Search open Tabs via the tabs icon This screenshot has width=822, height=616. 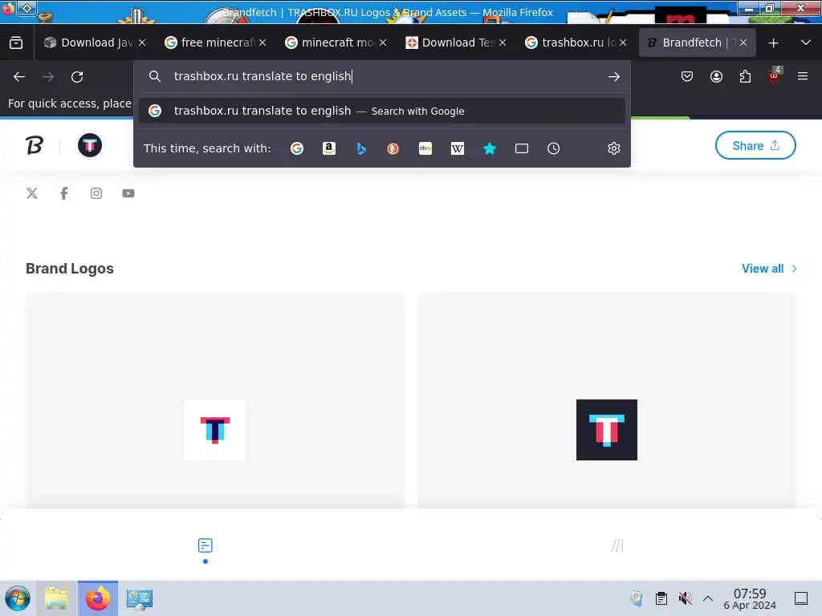522,148
